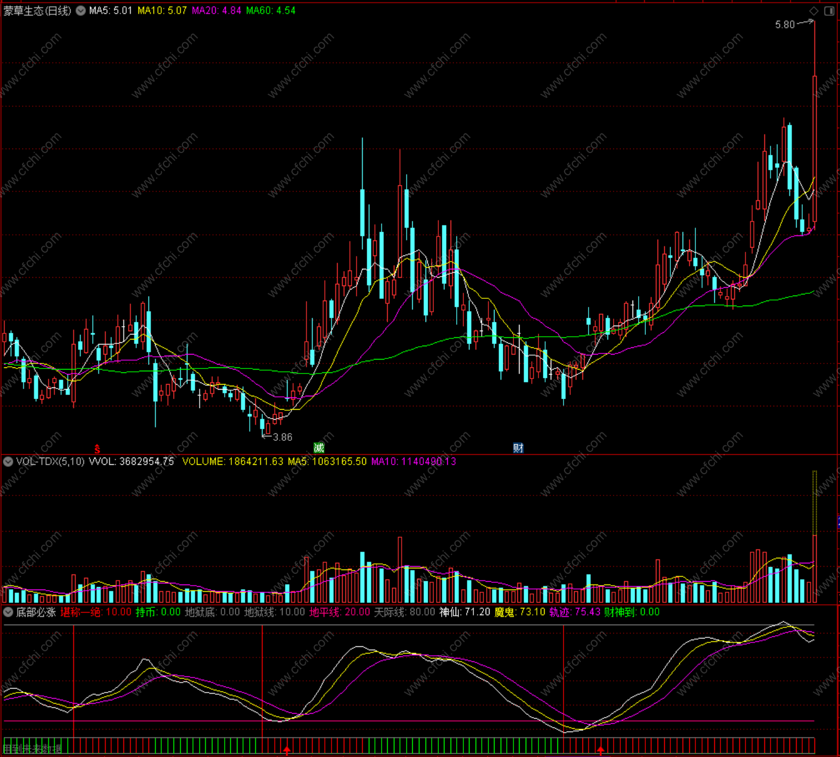
Task: Click the magenta MA20: 4.84 label
Action: coord(216,11)
